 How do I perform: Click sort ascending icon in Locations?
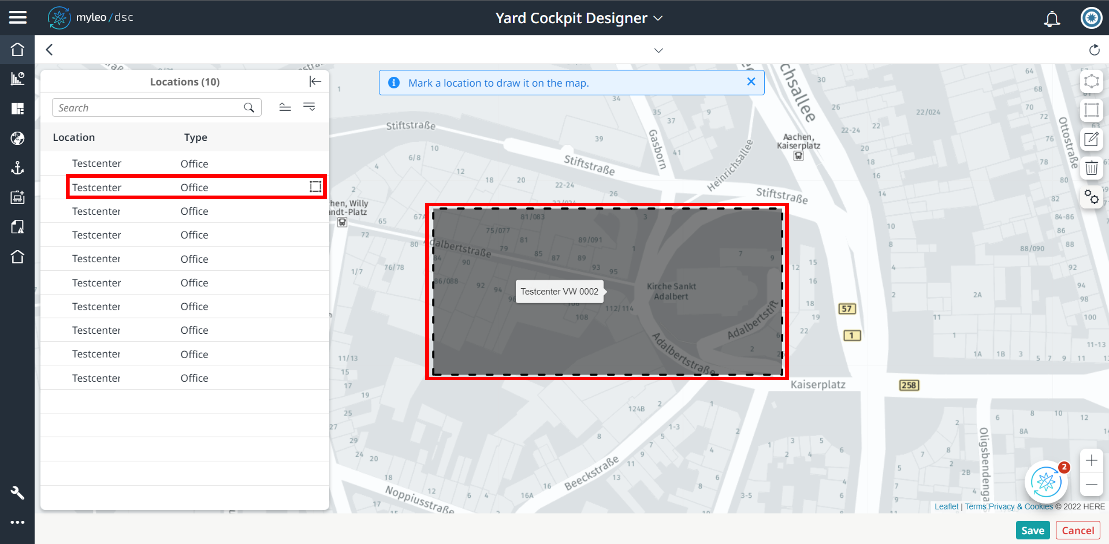click(x=285, y=107)
